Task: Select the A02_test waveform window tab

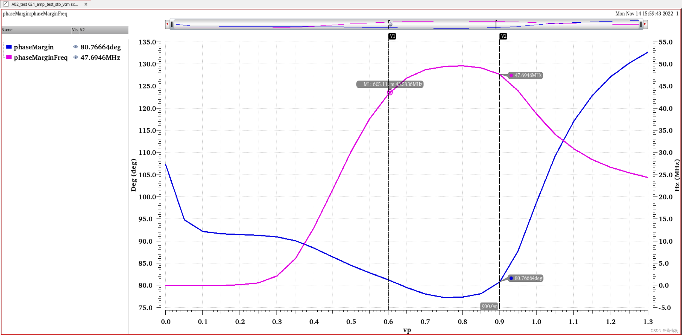Action: click(x=45, y=4)
